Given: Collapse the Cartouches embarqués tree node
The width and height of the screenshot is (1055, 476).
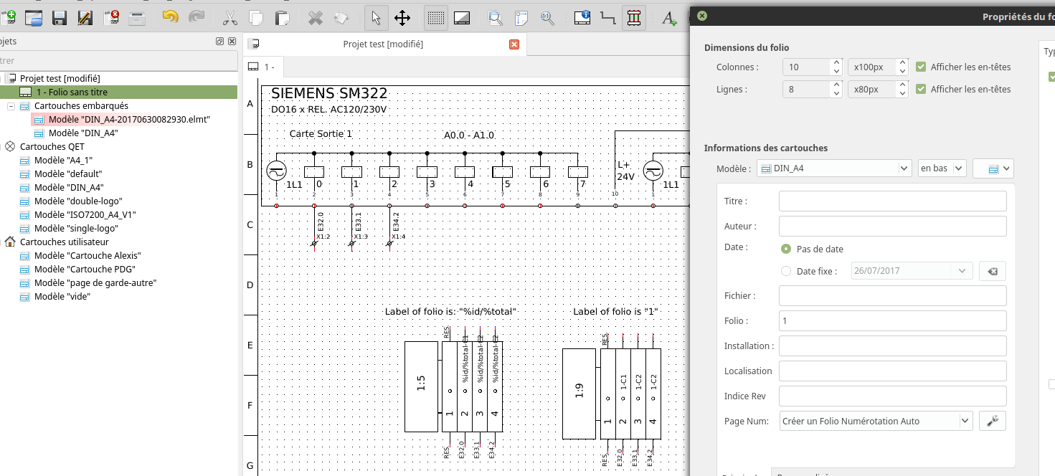Looking at the screenshot, I should tap(11, 106).
